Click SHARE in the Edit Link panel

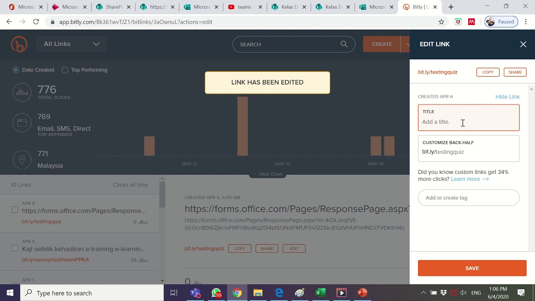515,72
